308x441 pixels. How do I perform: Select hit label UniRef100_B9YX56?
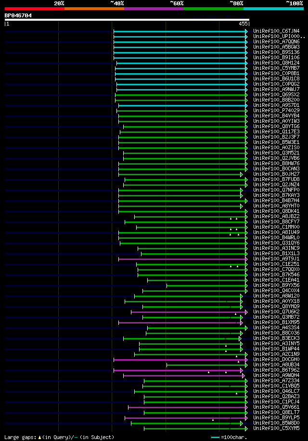click(x=276, y=285)
